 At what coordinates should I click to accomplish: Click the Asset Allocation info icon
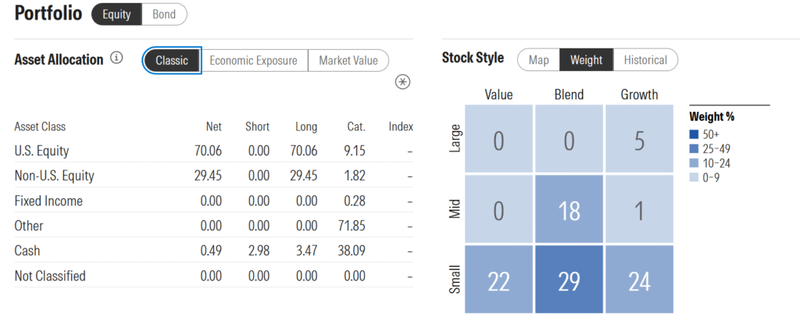coord(117,59)
